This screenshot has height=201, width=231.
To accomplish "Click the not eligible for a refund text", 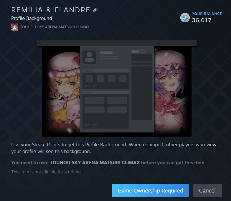I will (x=47, y=172).
